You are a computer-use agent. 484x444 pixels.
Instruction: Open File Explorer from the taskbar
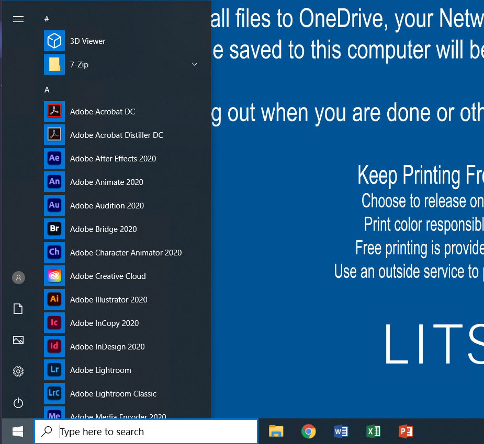point(276,431)
